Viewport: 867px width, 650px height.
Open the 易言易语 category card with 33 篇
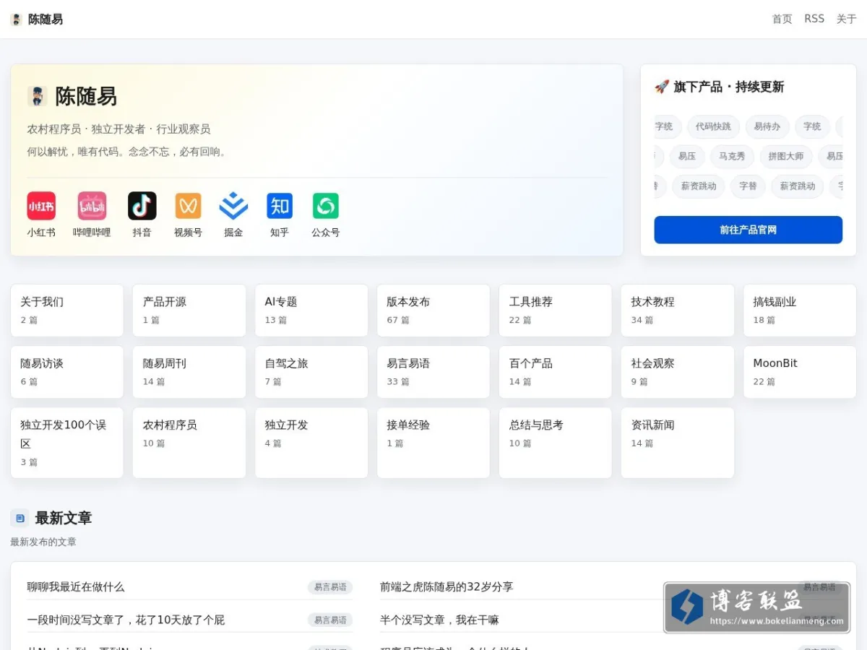(433, 372)
